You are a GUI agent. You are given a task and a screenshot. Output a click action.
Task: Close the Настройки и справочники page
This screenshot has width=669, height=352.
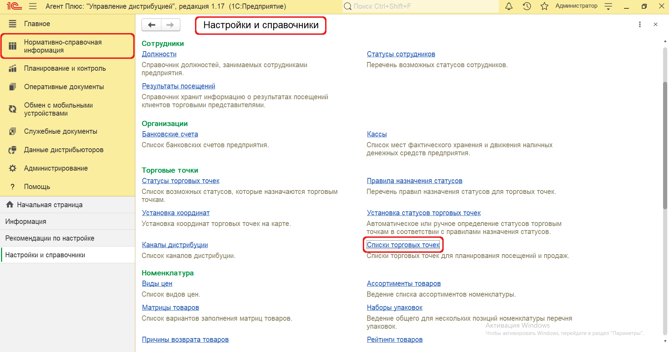655,24
